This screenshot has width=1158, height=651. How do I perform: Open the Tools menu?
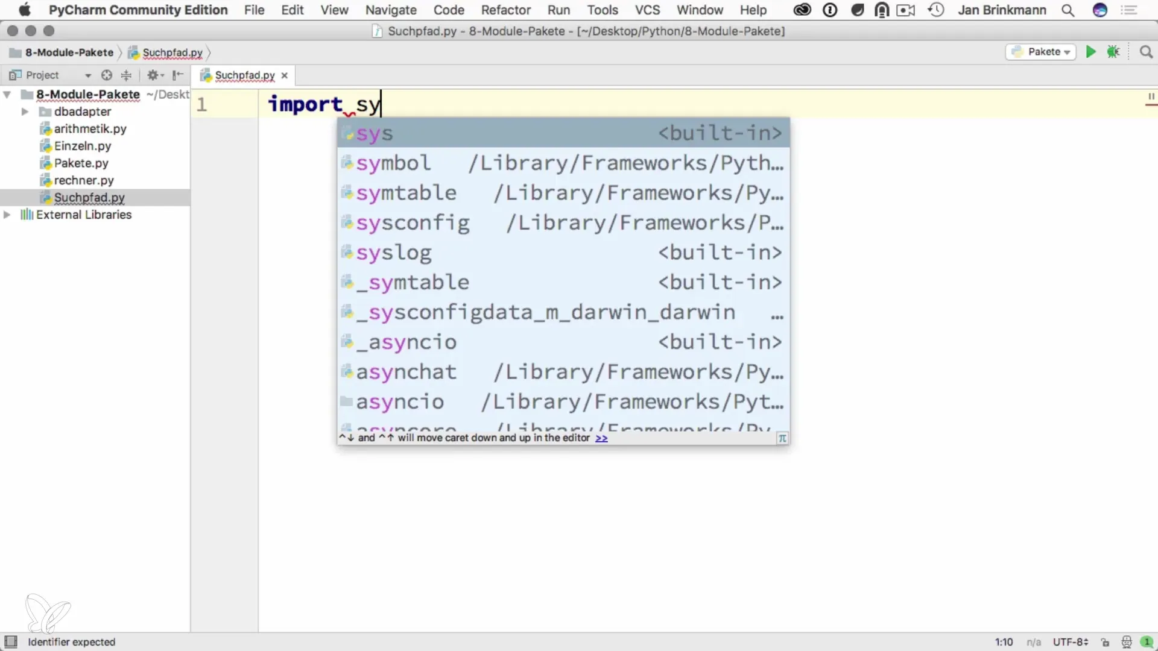tap(603, 10)
